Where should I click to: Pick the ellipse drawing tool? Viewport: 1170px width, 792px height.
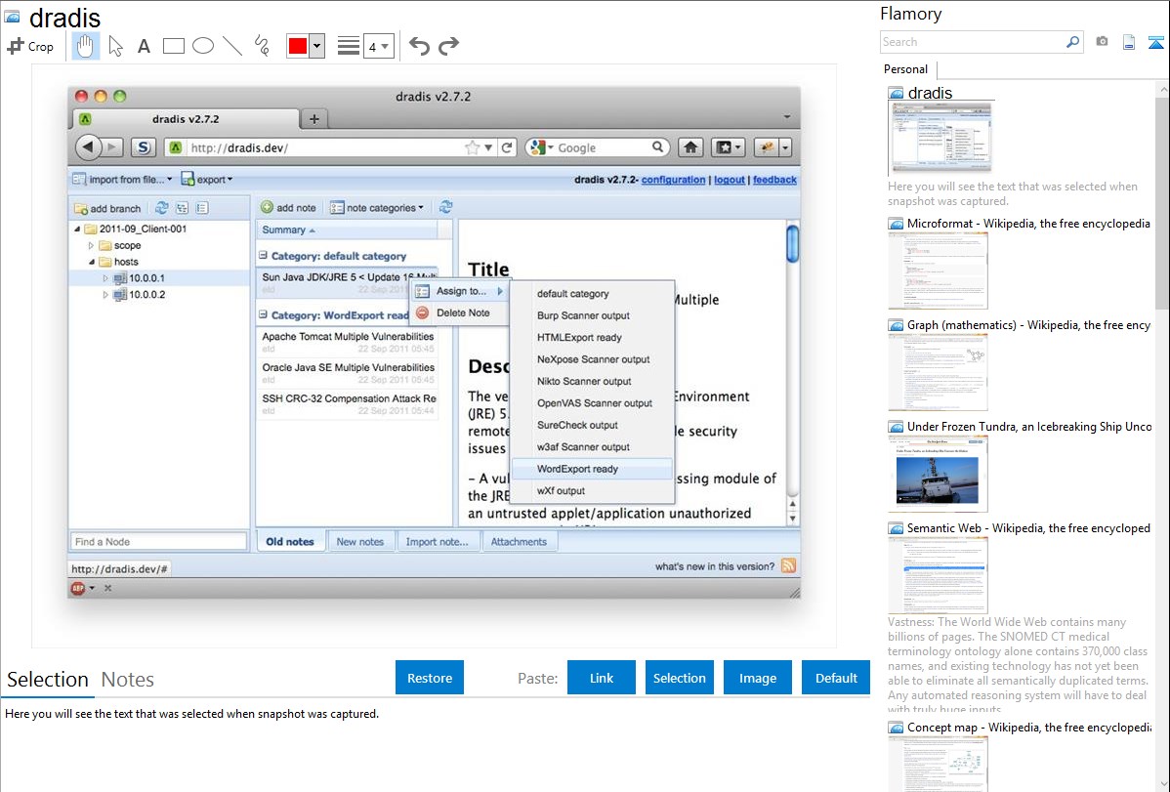203,46
